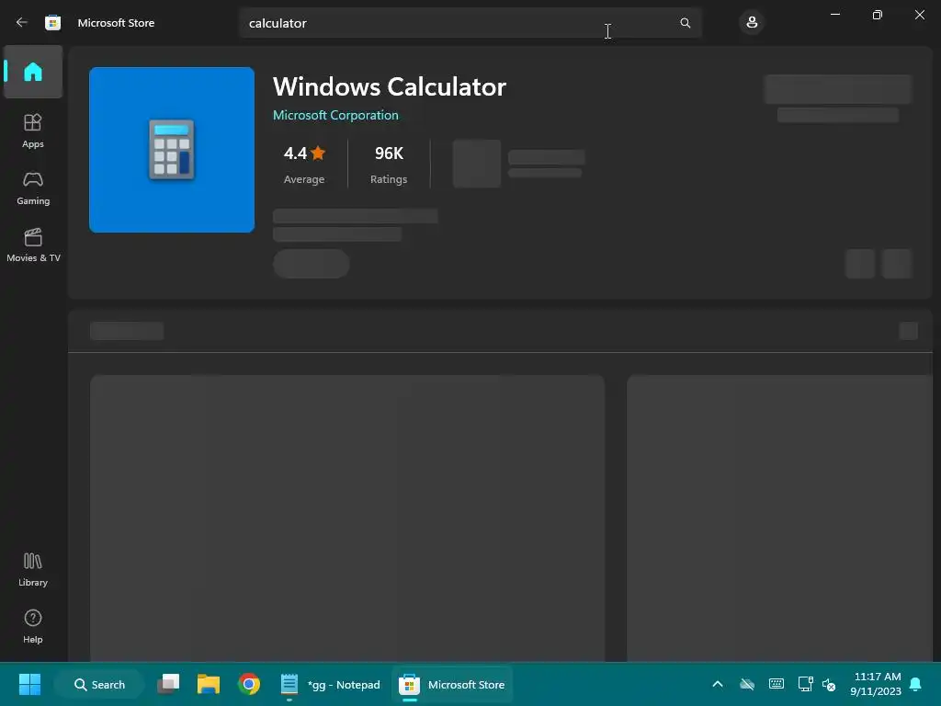Click the search magnifier icon in search box
Viewport: 941px width, 706px height.
pyautogui.click(x=685, y=23)
